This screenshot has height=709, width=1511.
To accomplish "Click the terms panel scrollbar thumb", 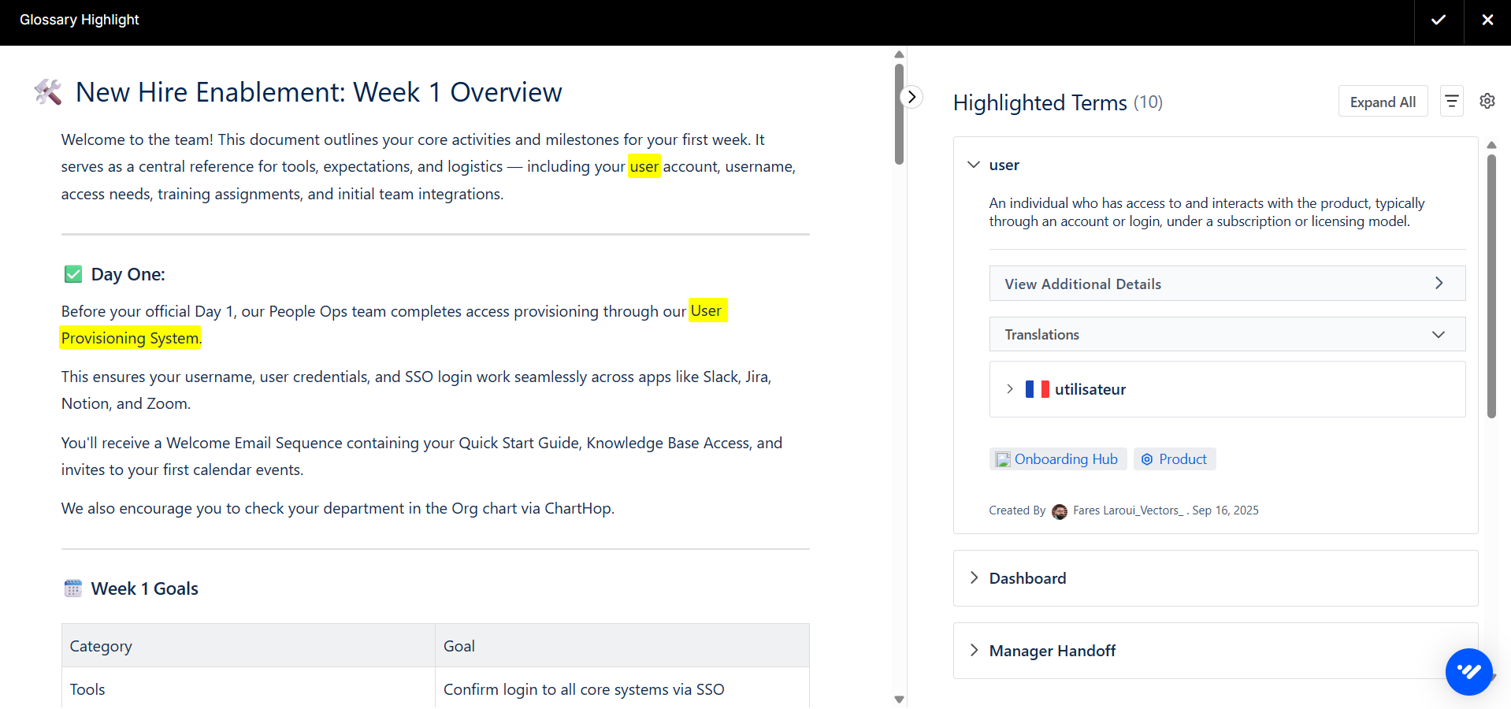I will [1491, 285].
